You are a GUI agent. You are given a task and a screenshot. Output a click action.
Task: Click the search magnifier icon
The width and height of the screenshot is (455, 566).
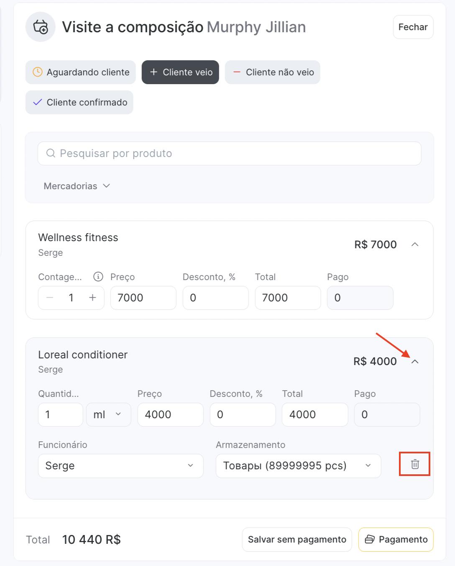pyautogui.click(x=51, y=153)
